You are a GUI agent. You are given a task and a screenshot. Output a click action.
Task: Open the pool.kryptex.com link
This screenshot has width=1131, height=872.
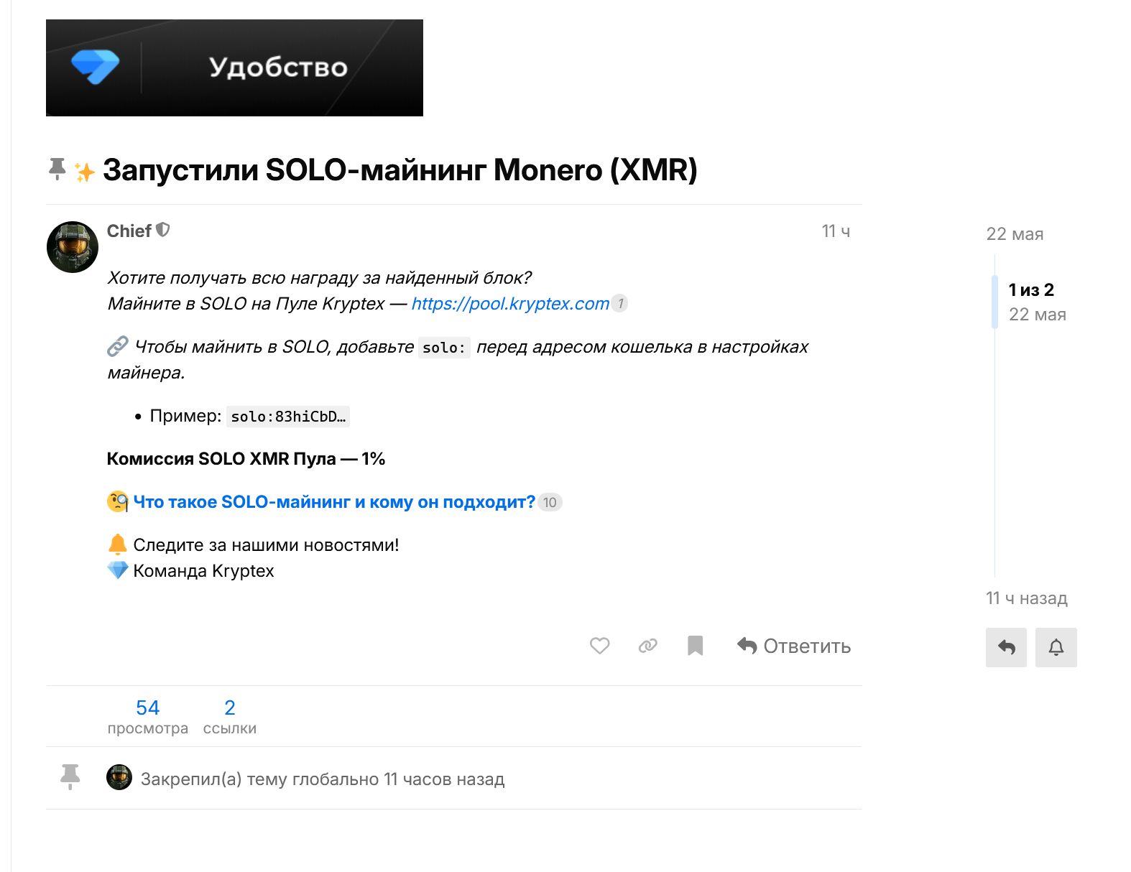[510, 304]
